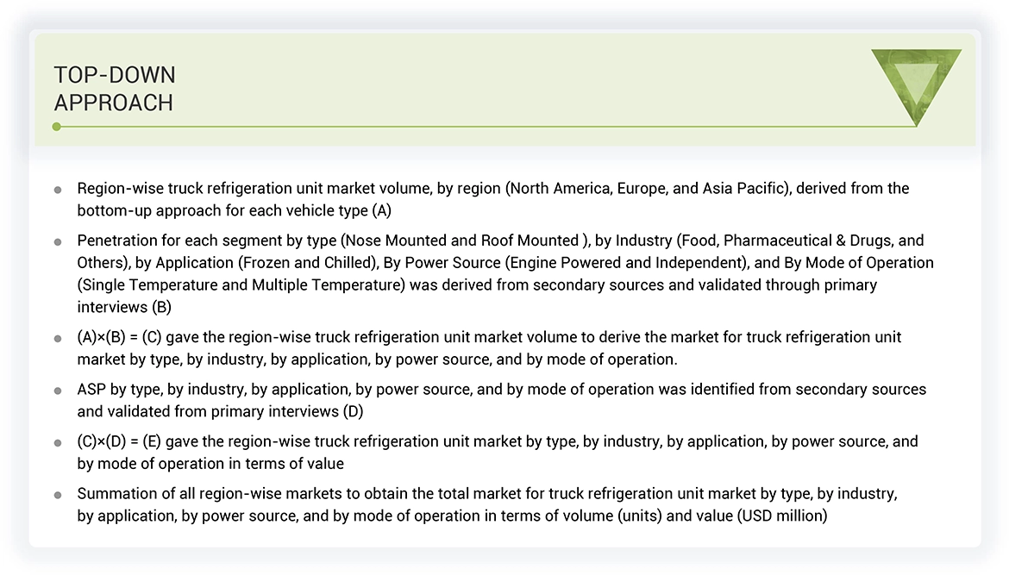Viewport: 1009px width, 575px height.
Task: Select the bullet next to the (C)×(D) point
Action: tap(58, 441)
